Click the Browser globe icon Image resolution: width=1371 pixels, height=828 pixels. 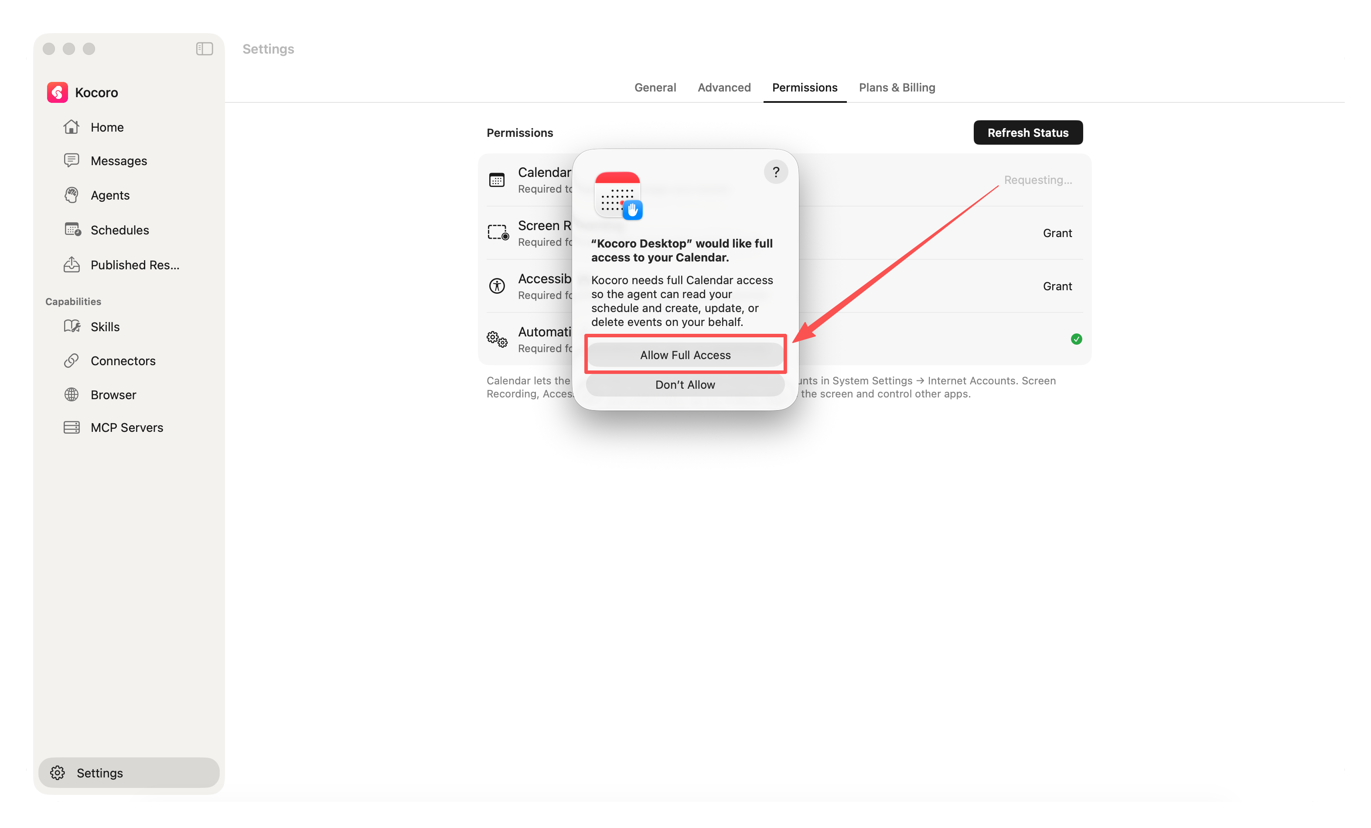tap(71, 395)
